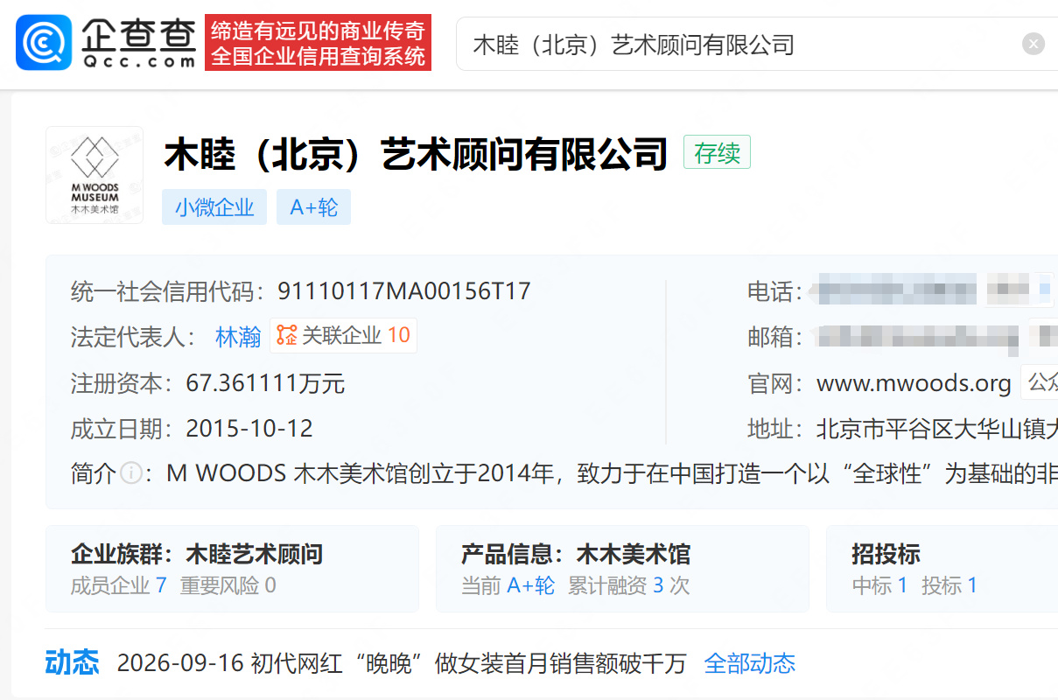The width and height of the screenshot is (1058, 700).
Task: Open the M Woods Museum company logo
Action: coord(95,175)
